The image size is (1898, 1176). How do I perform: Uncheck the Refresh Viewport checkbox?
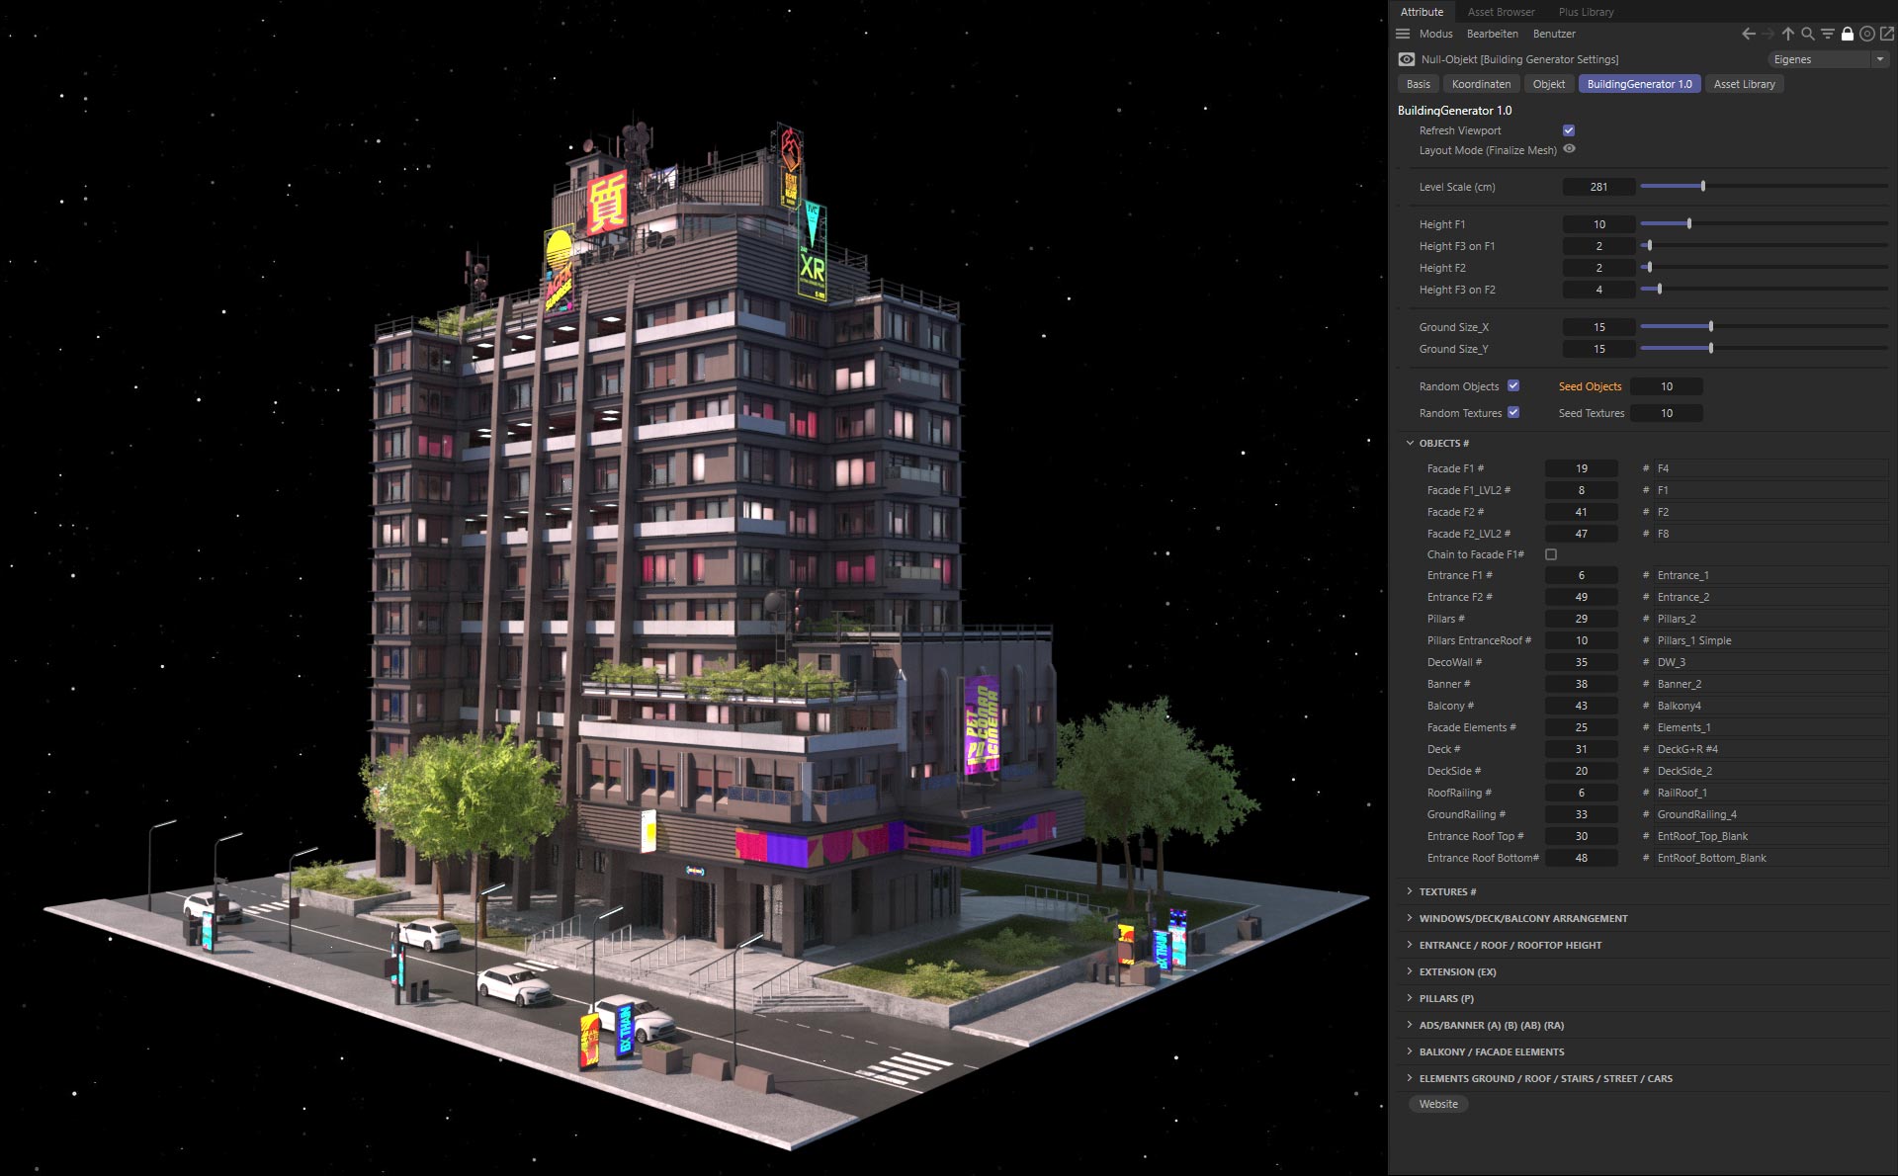click(x=1568, y=129)
